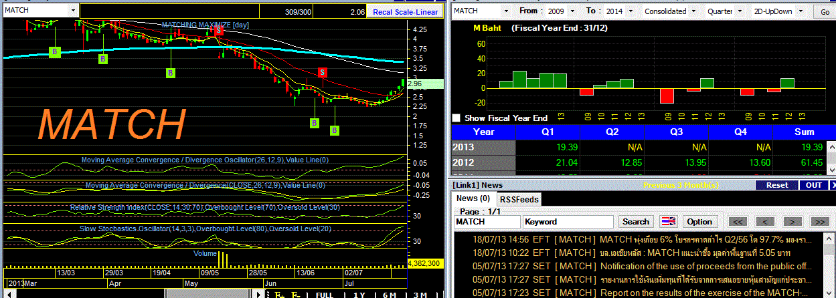Click the Reset button in news panel
This screenshot has height=298, width=836.
tap(777, 185)
